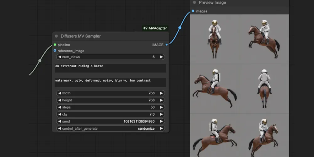Click the midpoint dot on the blue link
Screen dimensions: 314x157
click(180, 28)
